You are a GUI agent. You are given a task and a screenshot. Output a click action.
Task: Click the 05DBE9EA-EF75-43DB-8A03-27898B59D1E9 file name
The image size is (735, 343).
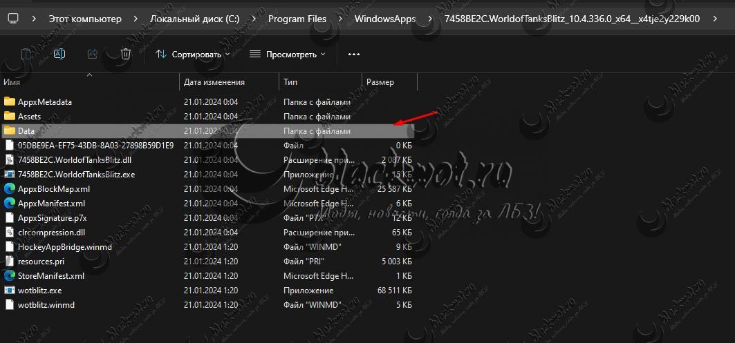tap(95, 146)
